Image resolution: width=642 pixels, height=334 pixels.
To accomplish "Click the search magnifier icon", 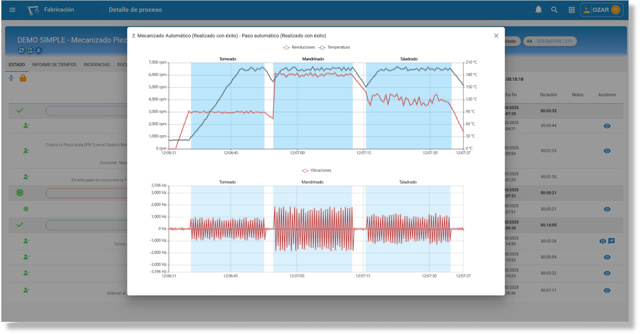I will pyautogui.click(x=554, y=10).
